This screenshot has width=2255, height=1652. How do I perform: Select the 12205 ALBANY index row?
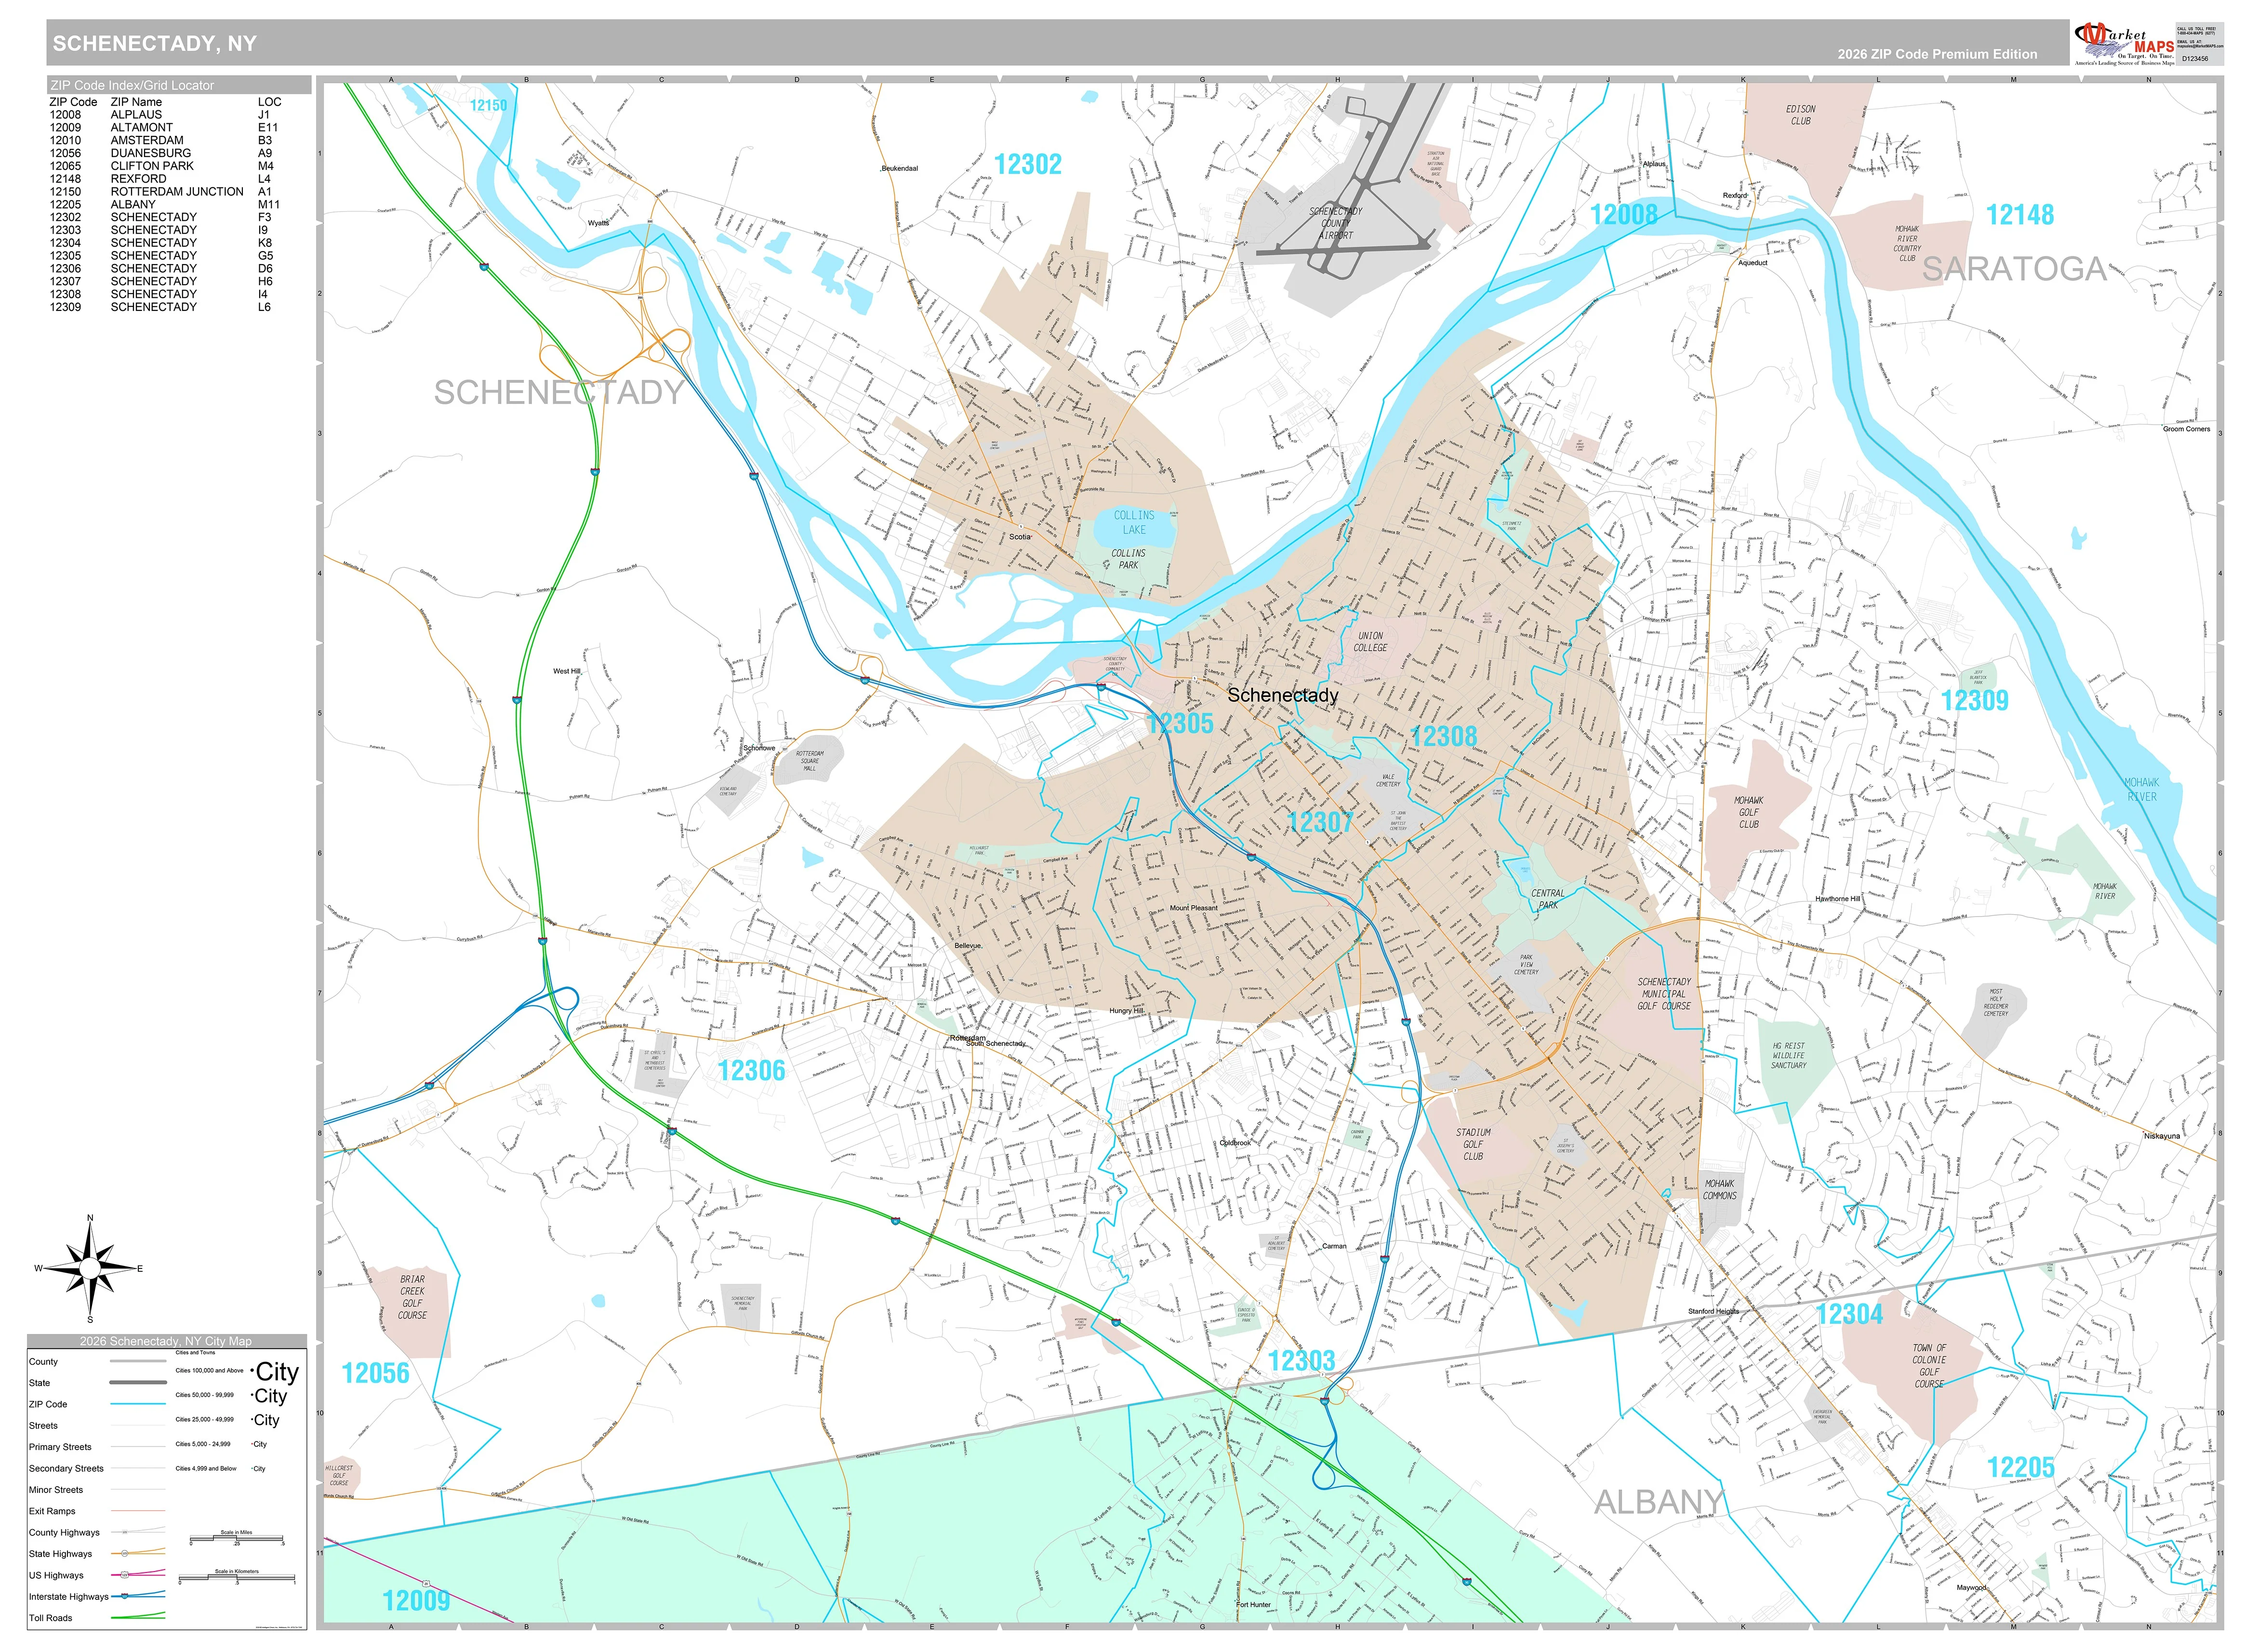click(x=165, y=204)
